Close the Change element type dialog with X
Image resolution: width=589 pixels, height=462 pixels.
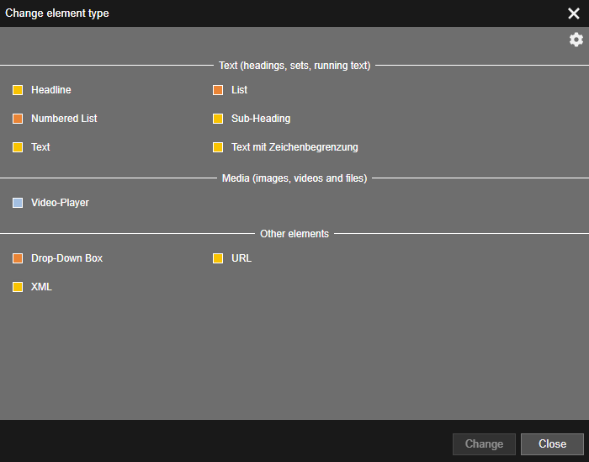click(574, 13)
